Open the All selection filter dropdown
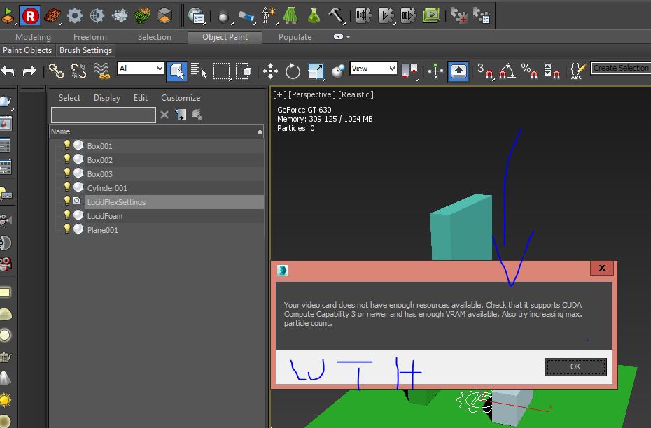This screenshot has width=651, height=428. (141, 69)
